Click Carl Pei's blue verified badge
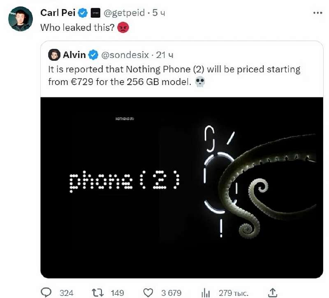 coord(83,13)
